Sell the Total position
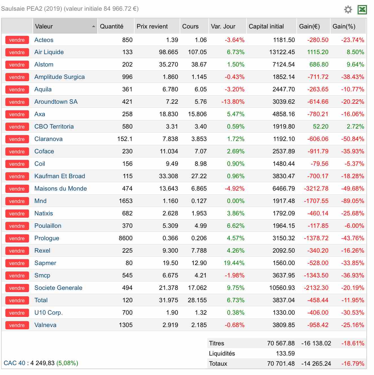Screen dimensions: 374x375 (17, 301)
